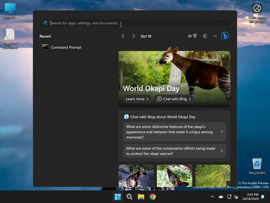Open the three-dot more options menu
Image resolution: width=270 pixels, height=203 pixels.
[215, 36]
